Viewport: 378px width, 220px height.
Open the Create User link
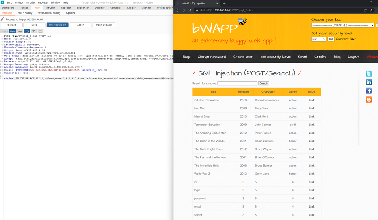tap(243, 57)
